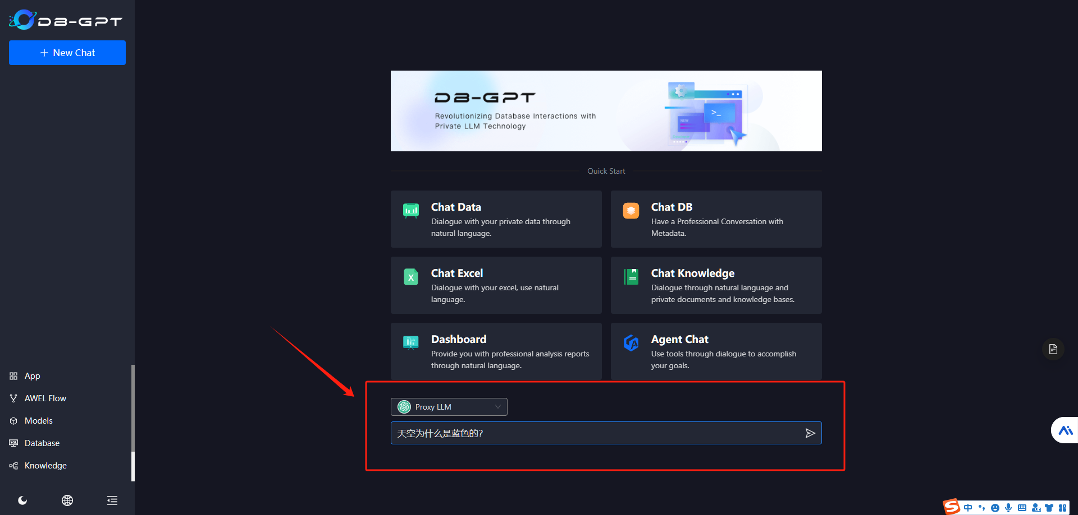Collapse the sidebar menu
The width and height of the screenshot is (1078, 515).
click(112, 500)
